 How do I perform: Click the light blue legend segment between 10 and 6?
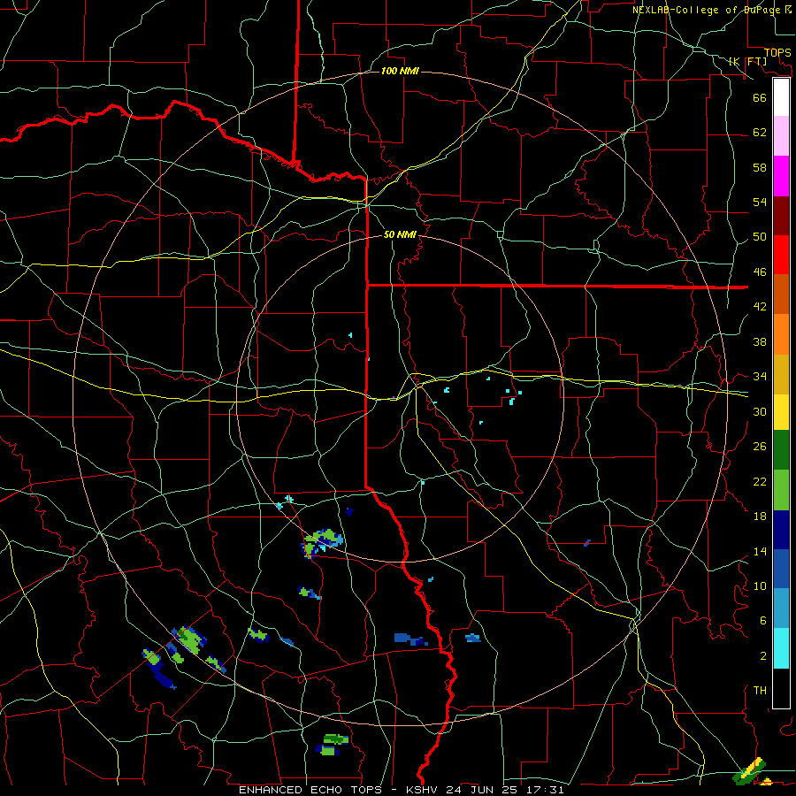pos(781,608)
